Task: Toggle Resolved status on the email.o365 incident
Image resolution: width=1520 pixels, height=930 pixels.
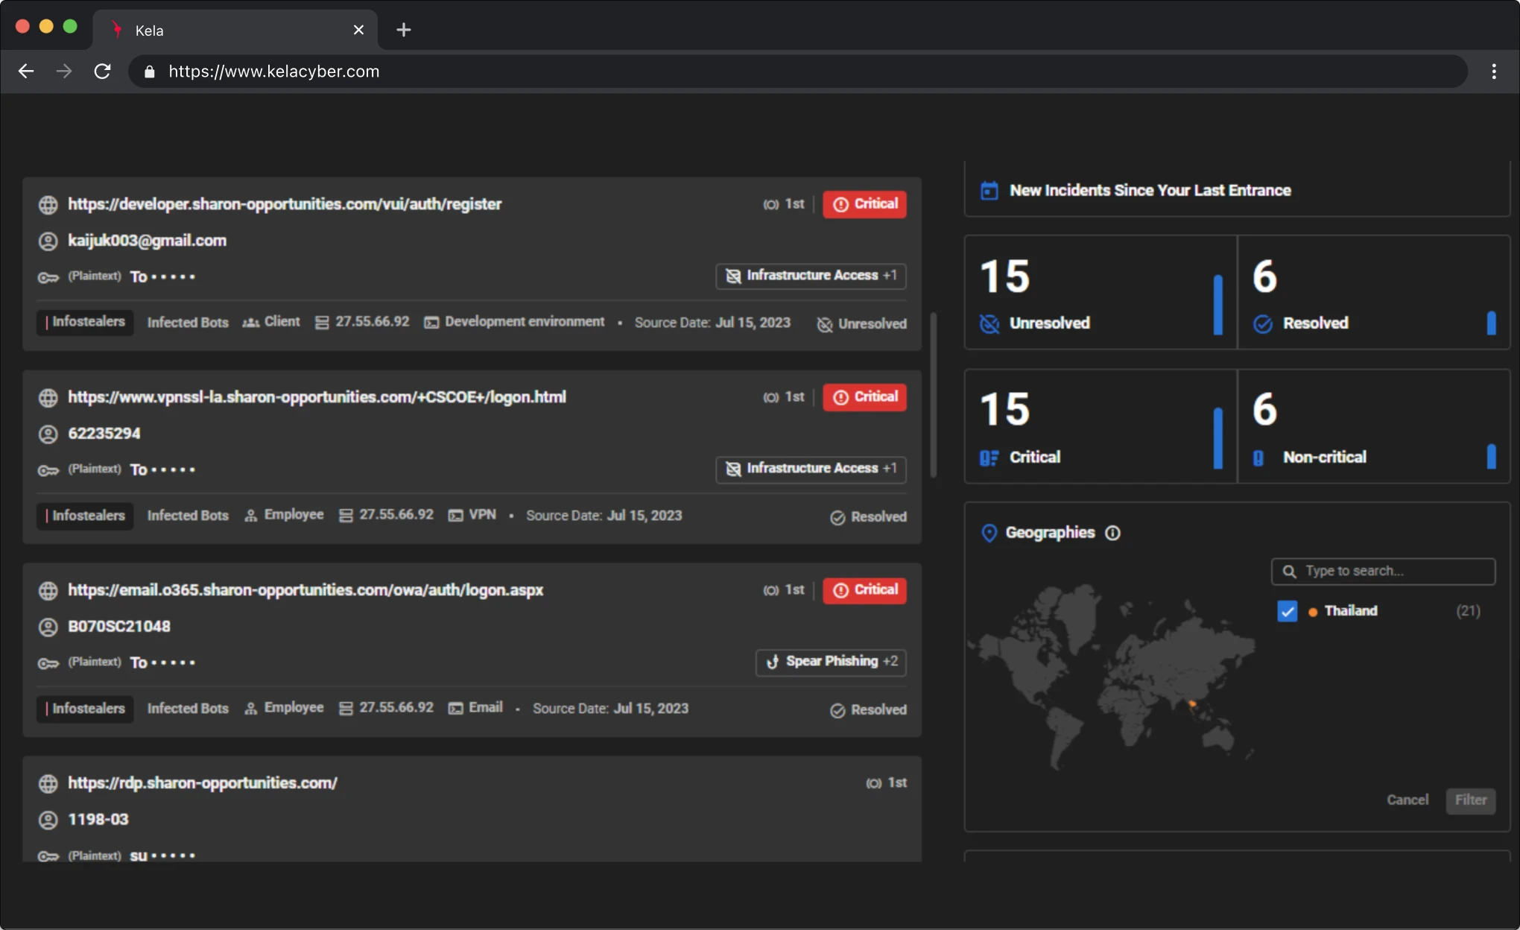Action: 869,710
